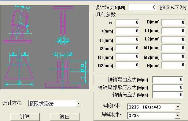The width and height of the screenshot is (188, 121).
Task: Open the 设计方法 dropdown arrow
Action: click(79, 103)
